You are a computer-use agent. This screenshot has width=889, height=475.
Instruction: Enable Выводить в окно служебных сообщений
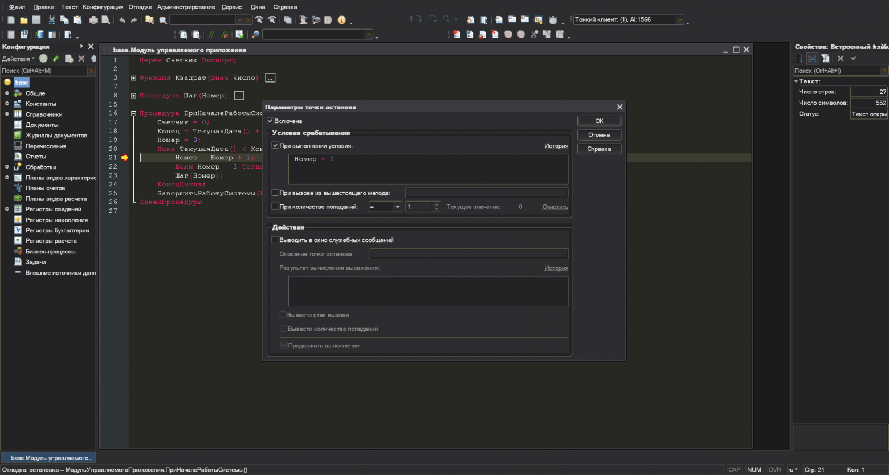click(x=275, y=240)
